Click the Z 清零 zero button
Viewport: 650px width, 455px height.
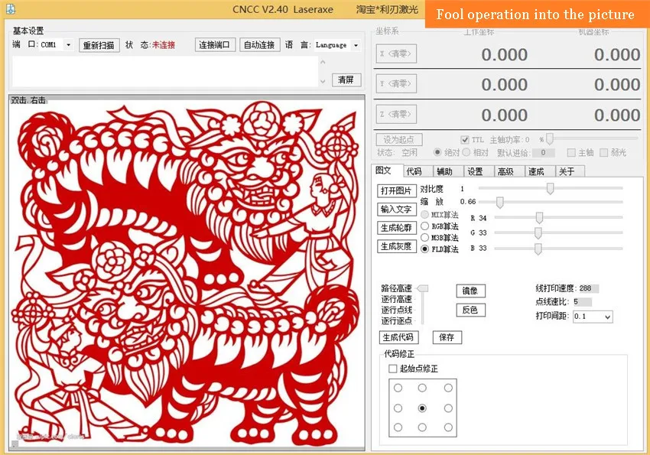[x=396, y=114]
